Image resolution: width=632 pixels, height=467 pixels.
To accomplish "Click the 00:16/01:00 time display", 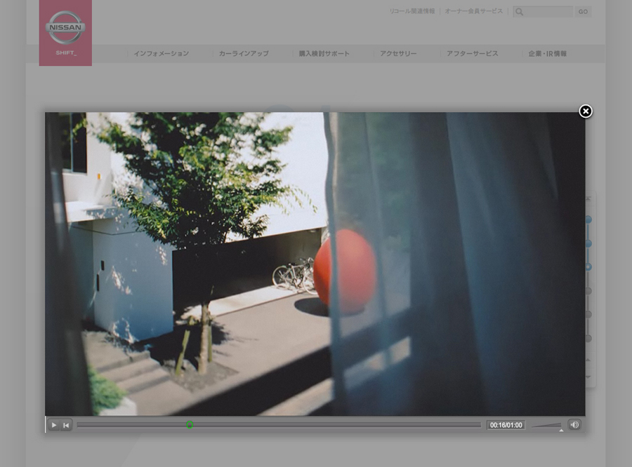I will click(506, 425).
